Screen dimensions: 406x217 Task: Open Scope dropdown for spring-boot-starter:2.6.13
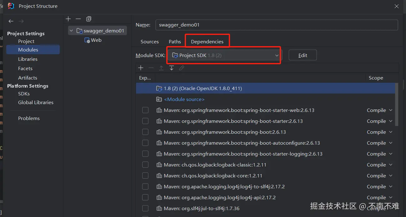(x=380, y=121)
